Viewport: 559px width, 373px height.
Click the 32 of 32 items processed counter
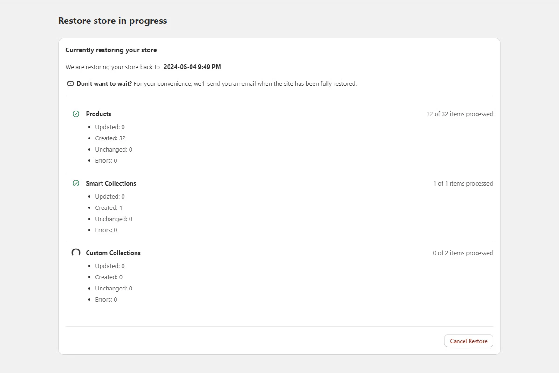tap(459, 113)
